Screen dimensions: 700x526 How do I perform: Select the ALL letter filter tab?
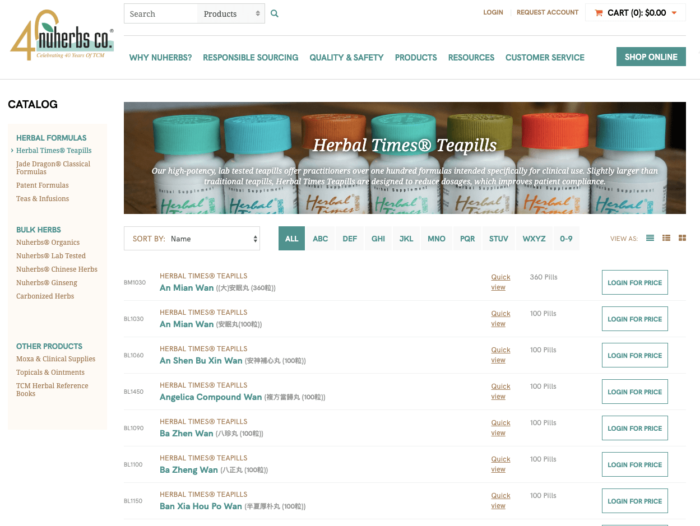[x=291, y=239]
